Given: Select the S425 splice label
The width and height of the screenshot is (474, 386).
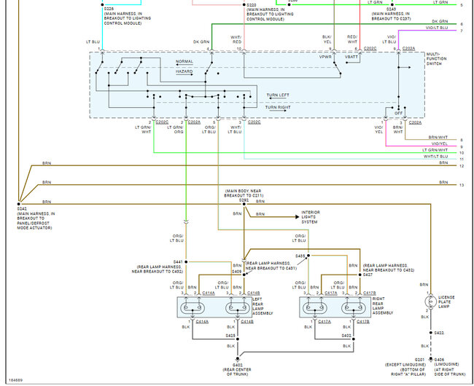Looking at the screenshot, I should click(x=230, y=336).
